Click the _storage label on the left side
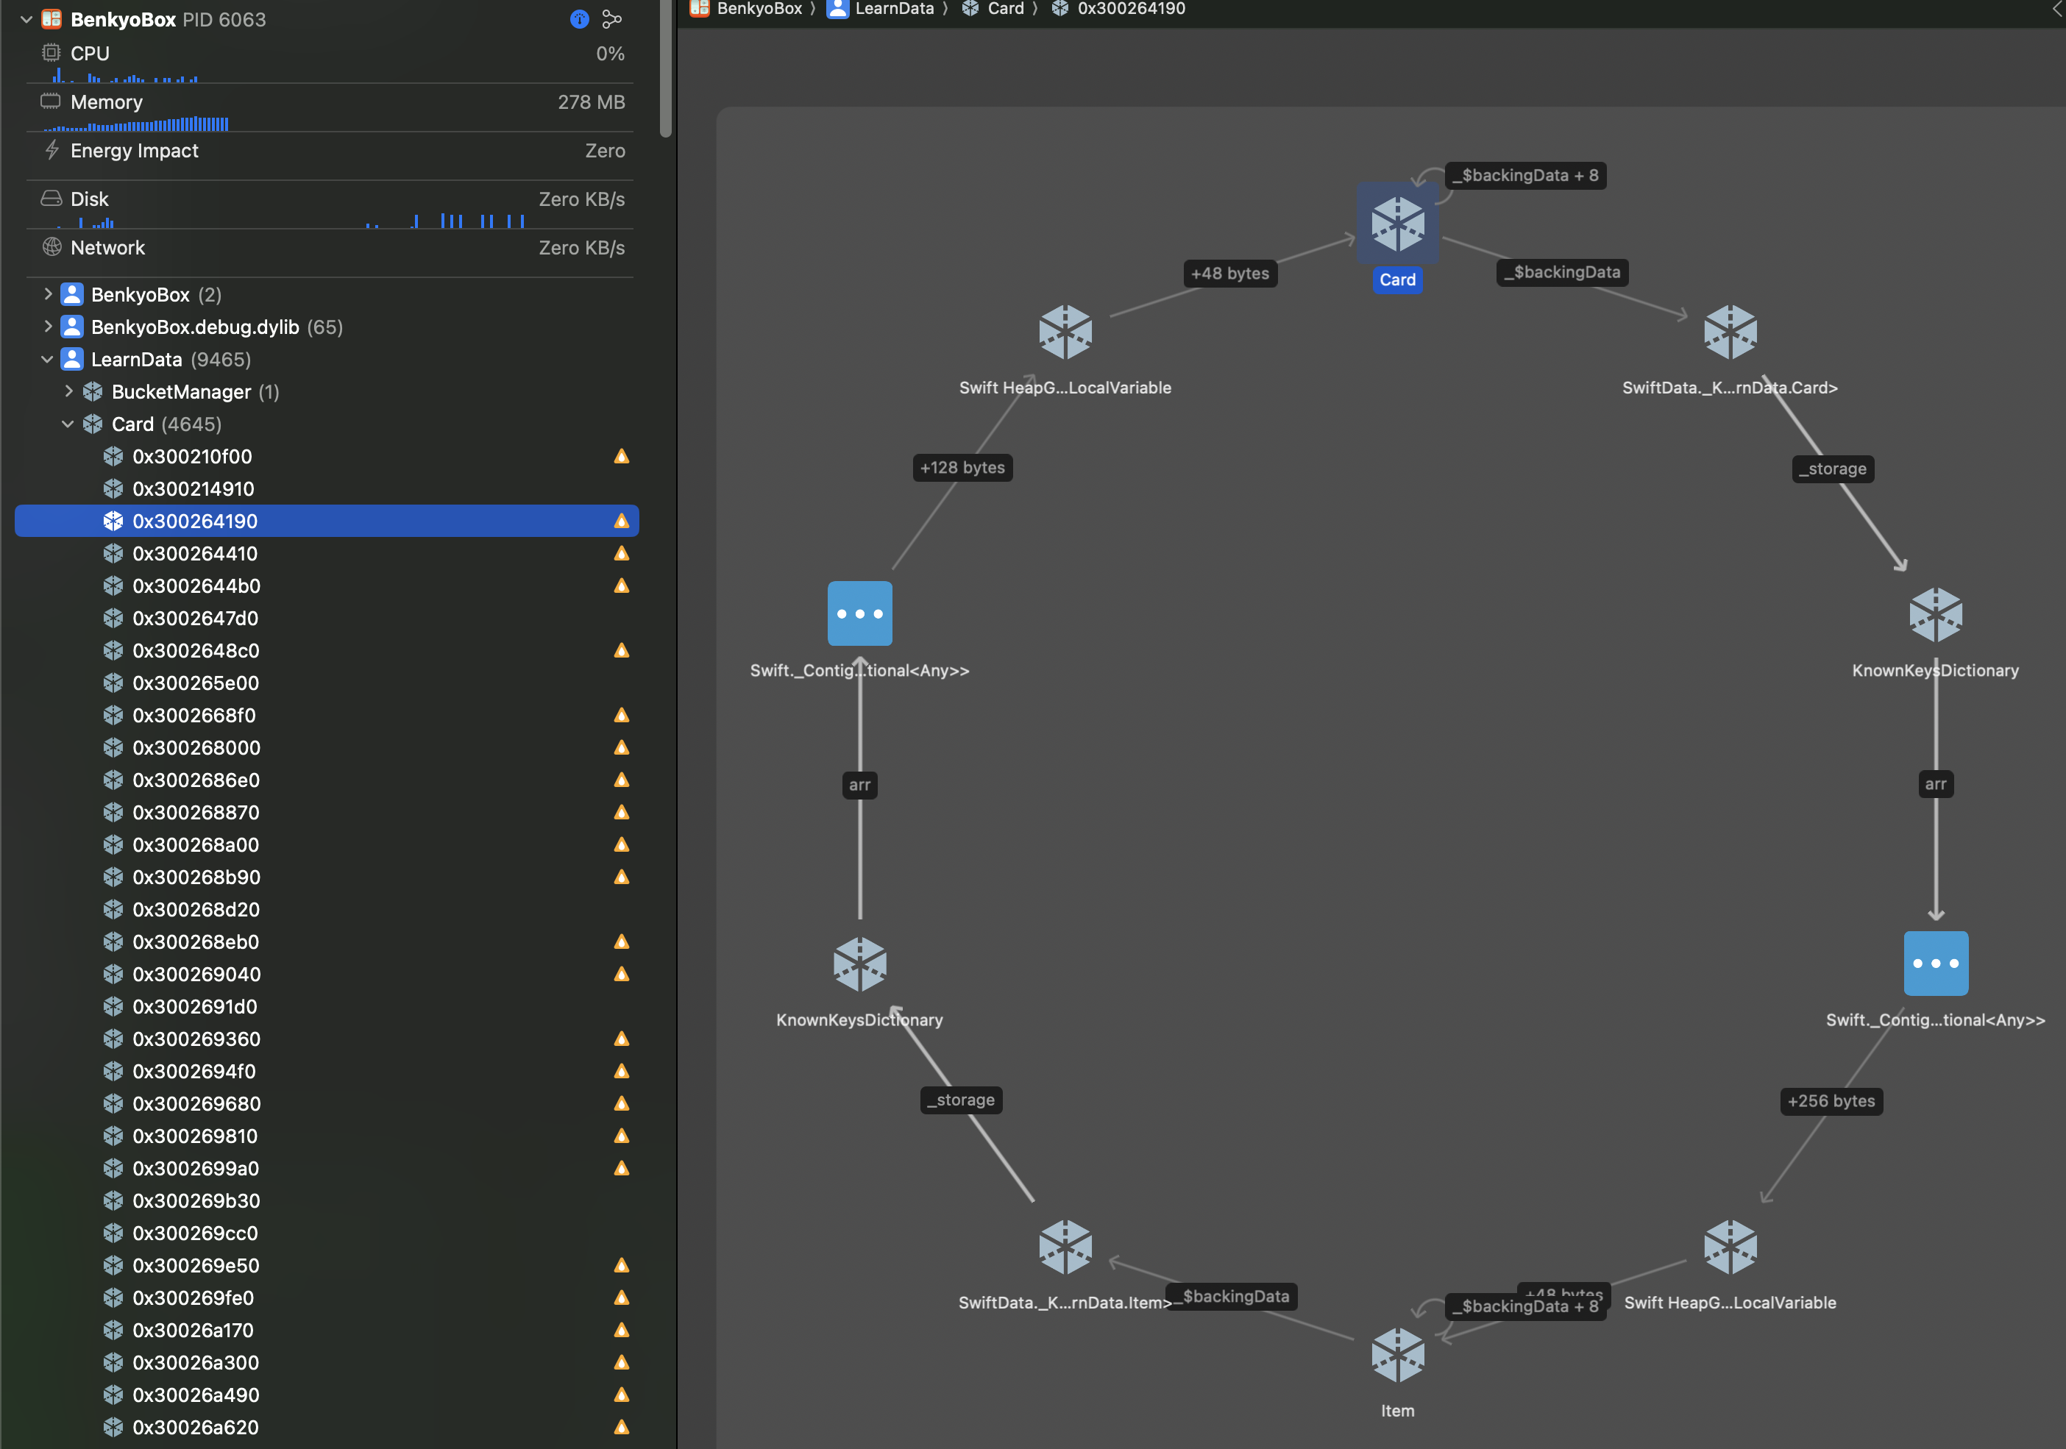Viewport: 2066px width, 1449px height. click(960, 1100)
